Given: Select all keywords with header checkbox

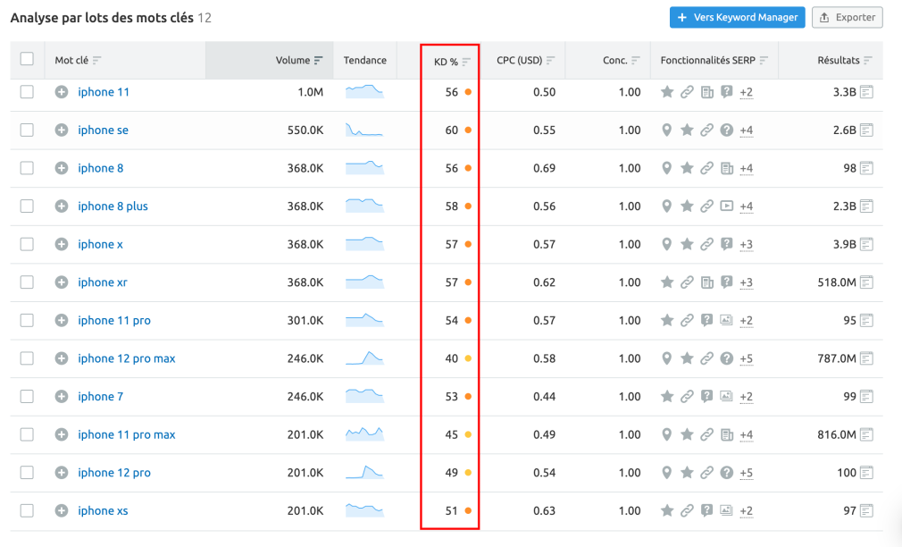Looking at the screenshot, I should point(27,60).
